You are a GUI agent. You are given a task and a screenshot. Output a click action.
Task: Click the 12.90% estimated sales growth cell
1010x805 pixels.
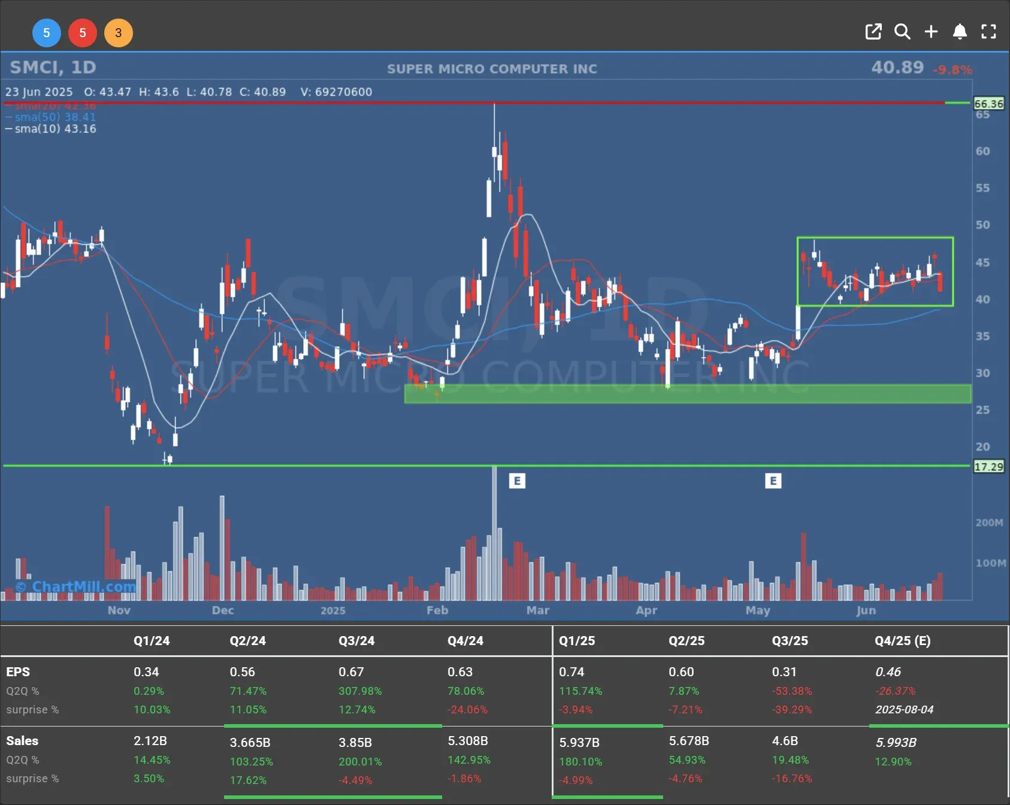[893, 761]
